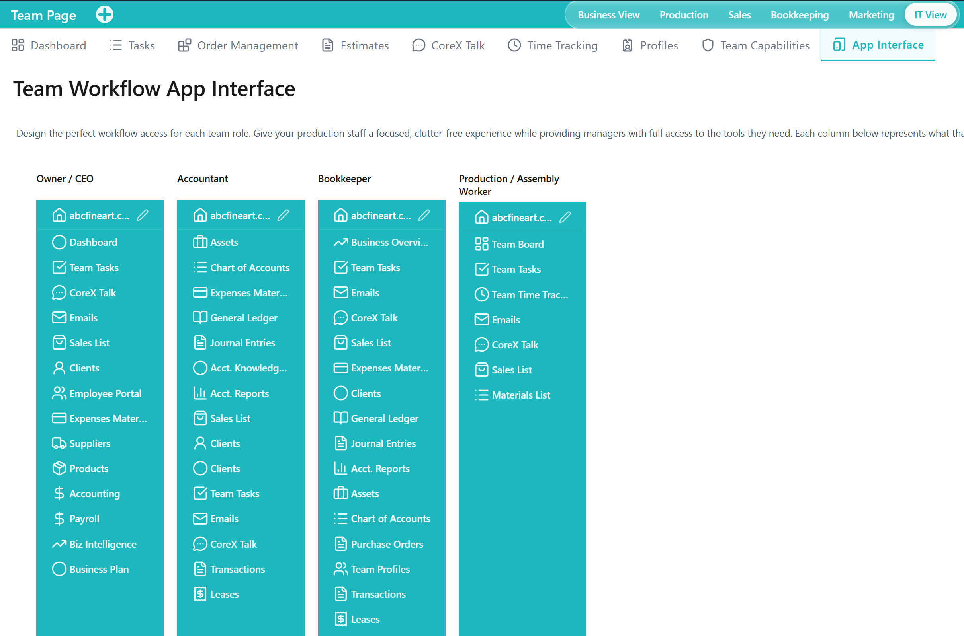Click the clock icon next to Team Time Trac...

(x=481, y=294)
